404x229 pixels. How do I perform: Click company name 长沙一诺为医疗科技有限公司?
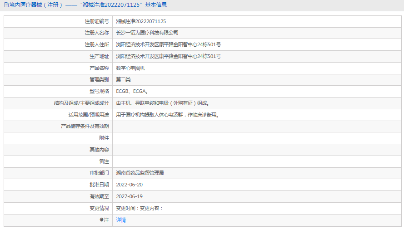point(147,33)
